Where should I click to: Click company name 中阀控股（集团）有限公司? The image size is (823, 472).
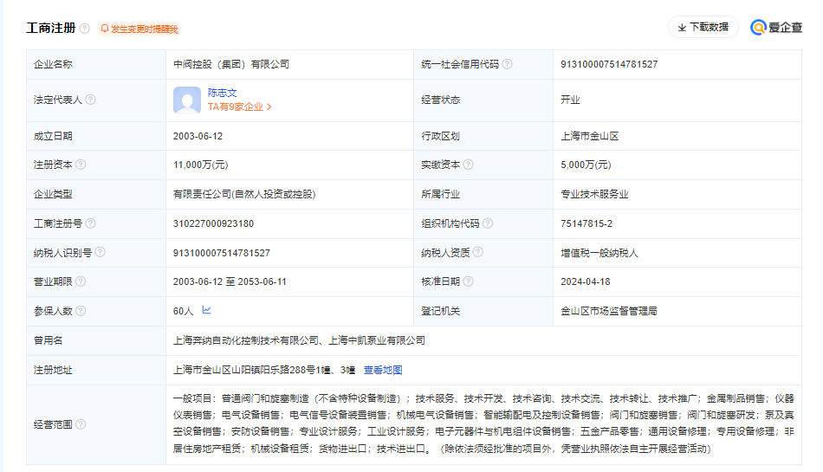pyautogui.click(x=231, y=64)
